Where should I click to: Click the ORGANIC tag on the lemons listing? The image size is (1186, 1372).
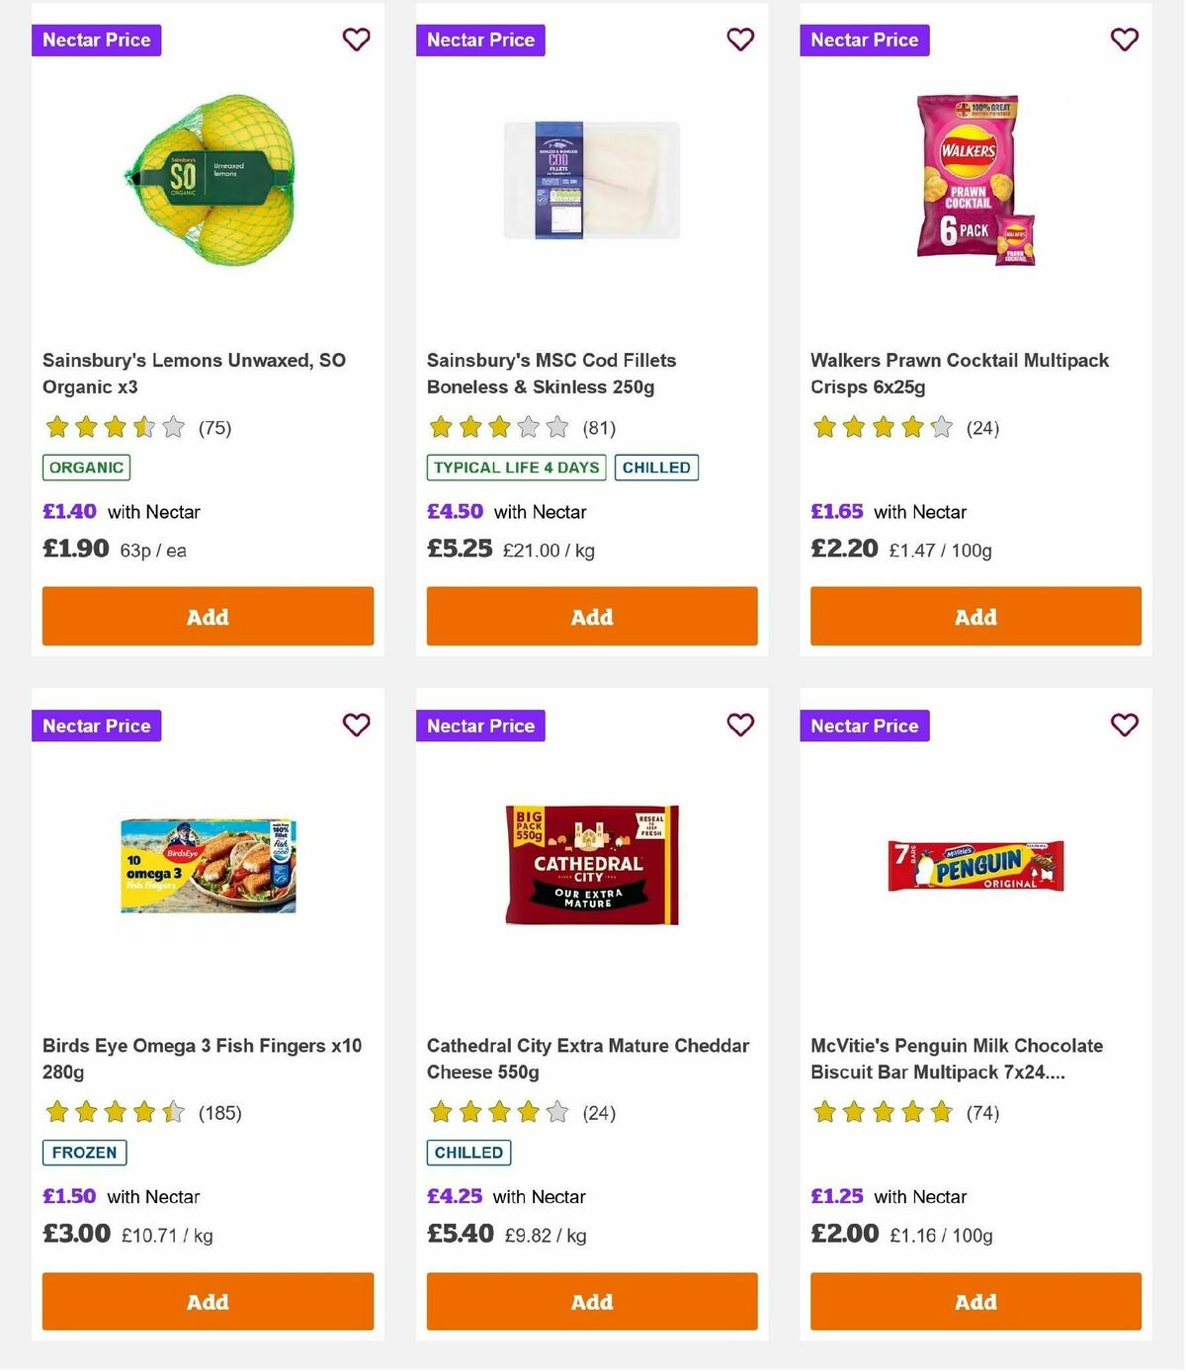(x=85, y=467)
